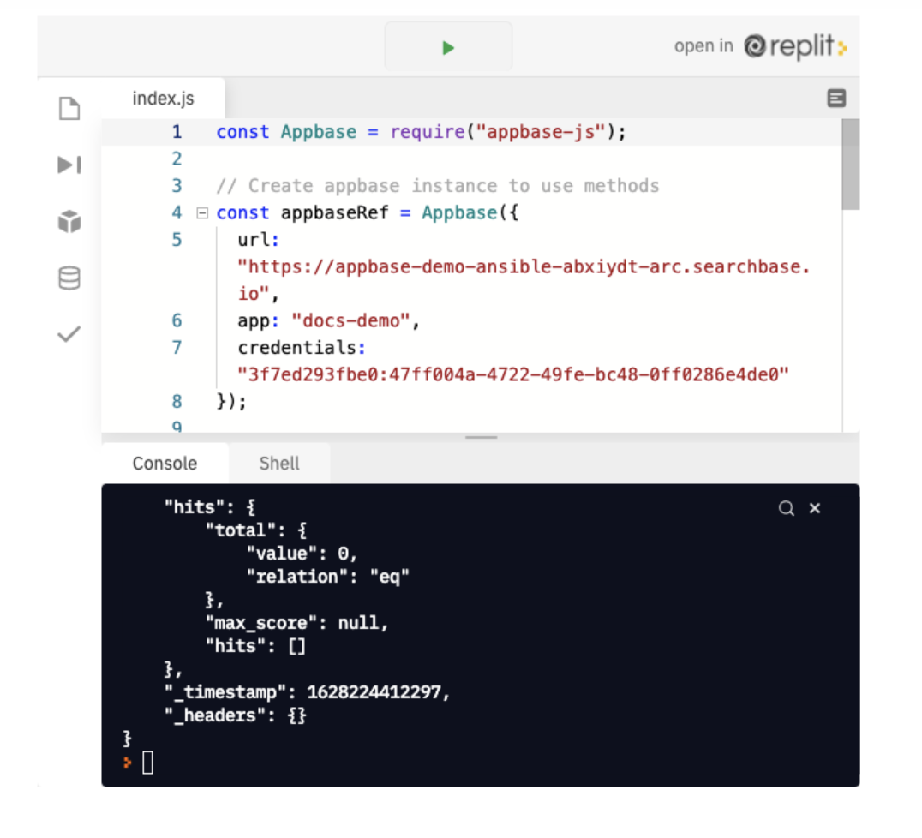
Task: Click the replit logo
Action: tap(795, 46)
